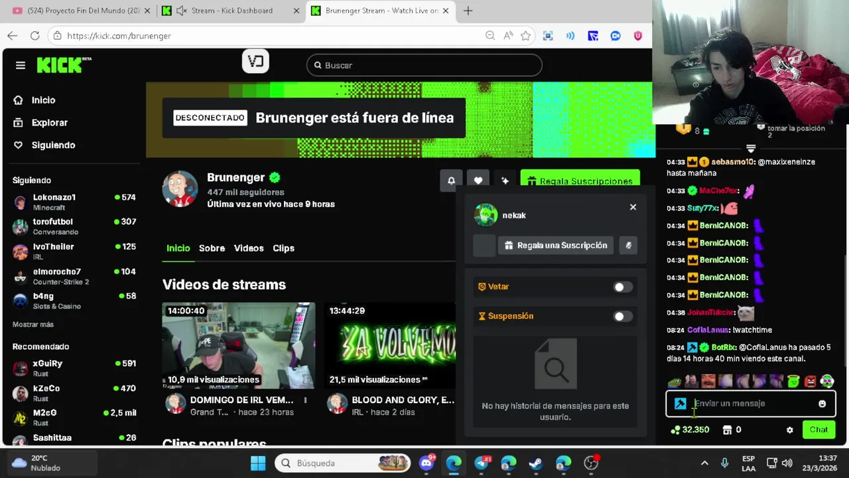The image size is (849, 478).
Task: Click the Buscar search field
Action: [424, 65]
